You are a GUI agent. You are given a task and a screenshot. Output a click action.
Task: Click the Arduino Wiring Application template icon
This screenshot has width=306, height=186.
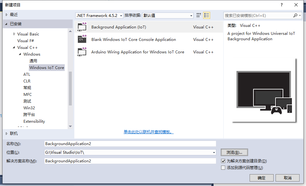[82, 52]
